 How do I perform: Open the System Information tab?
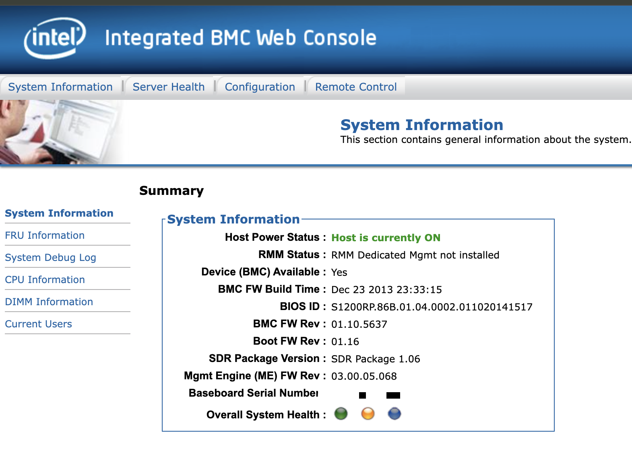click(x=60, y=87)
